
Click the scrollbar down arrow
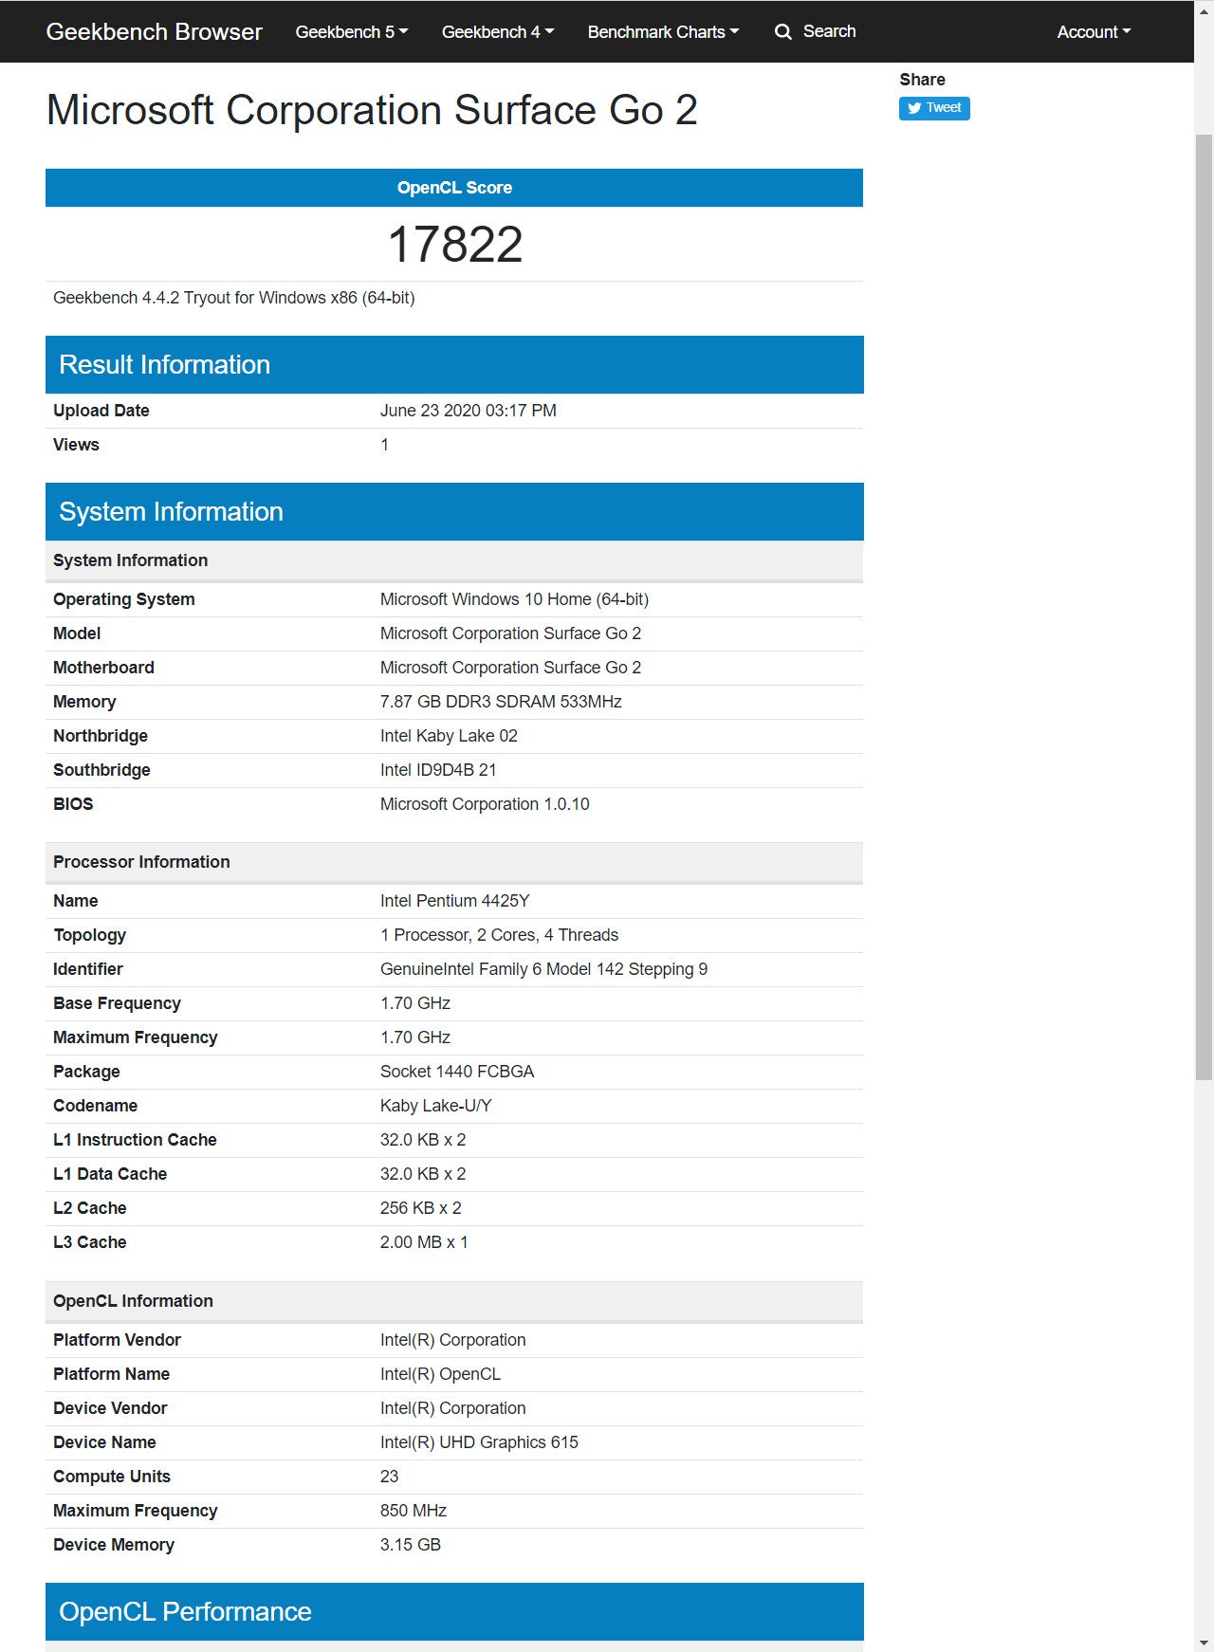click(1204, 1643)
